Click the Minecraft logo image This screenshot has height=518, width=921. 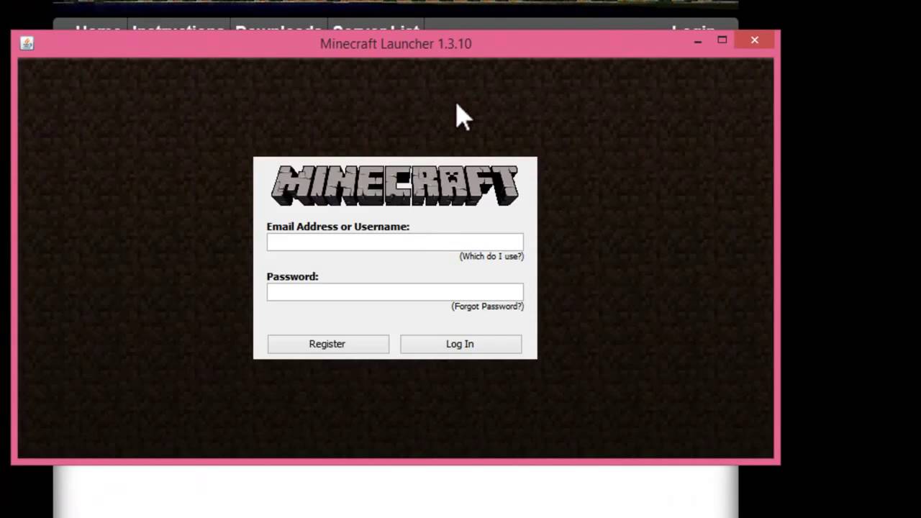pyautogui.click(x=395, y=186)
